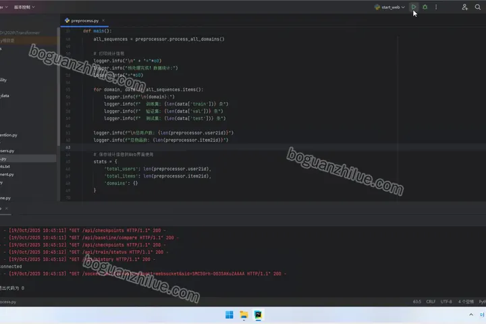Click the Python file icon on the preprocess.py tab
This screenshot has width=486, height=324.
pyautogui.click(x=67, y=20)
